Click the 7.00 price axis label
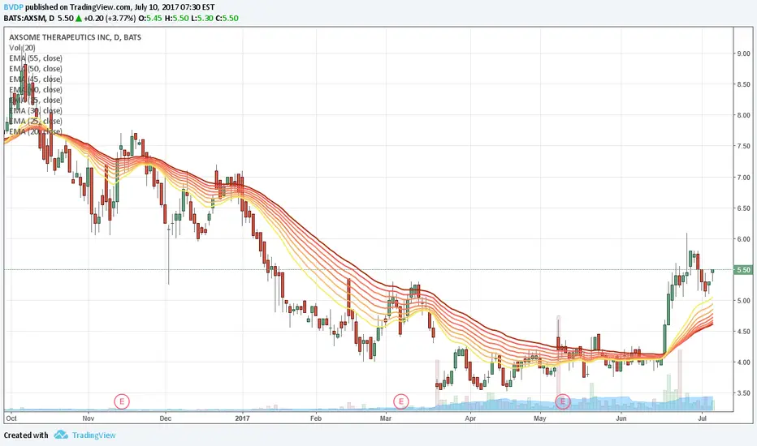Viewport: 757px width, 446px height. coord(743,178)
